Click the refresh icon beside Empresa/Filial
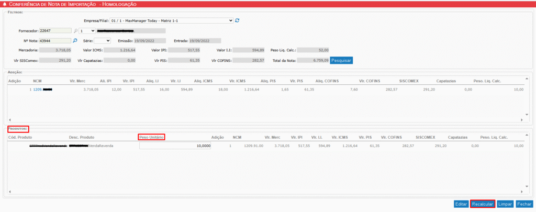The image size is (536, 212). coord(237,20)
